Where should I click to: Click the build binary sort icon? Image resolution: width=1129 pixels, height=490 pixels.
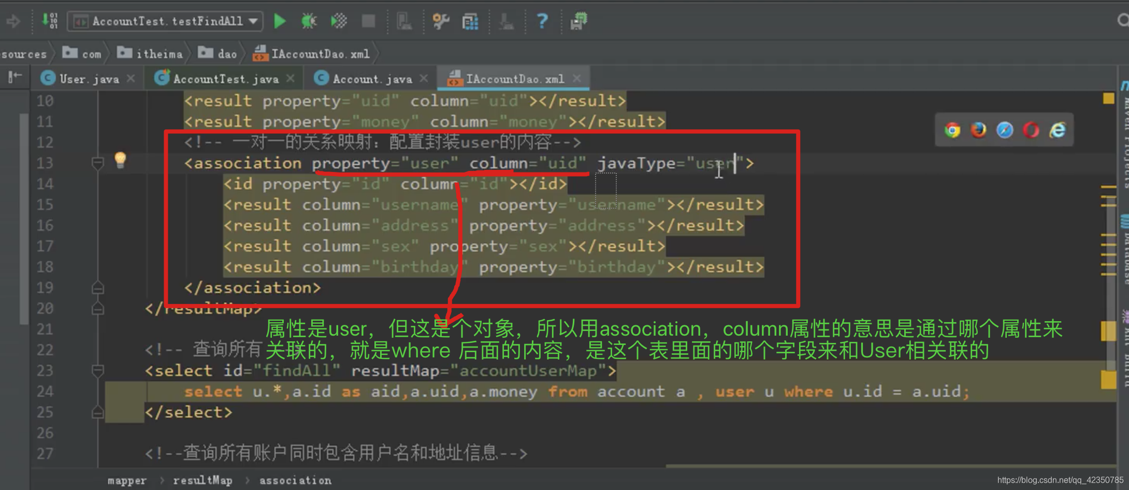pyautogui.click(x=50, y=21)
